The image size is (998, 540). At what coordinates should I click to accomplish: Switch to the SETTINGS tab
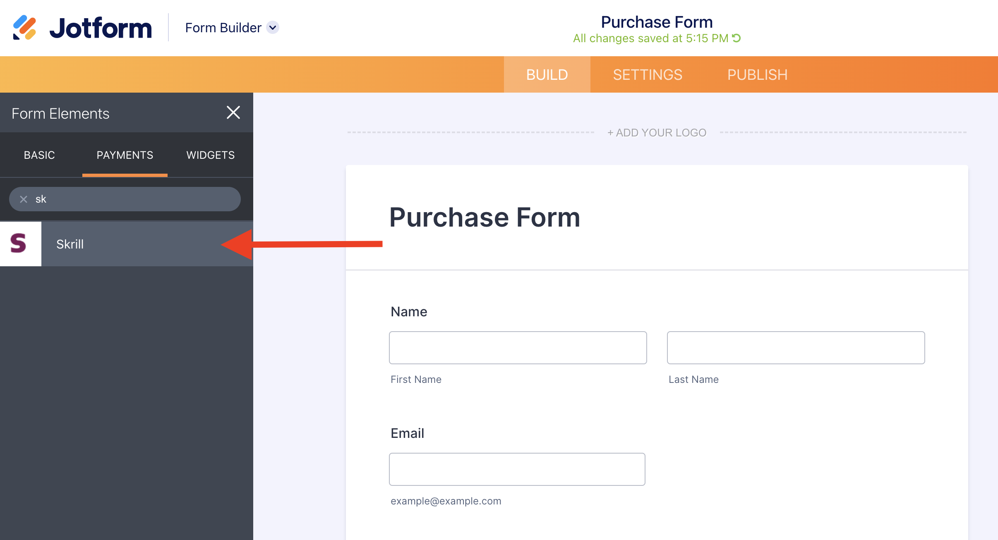(x=647, y=75)
